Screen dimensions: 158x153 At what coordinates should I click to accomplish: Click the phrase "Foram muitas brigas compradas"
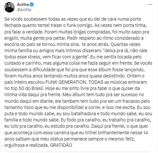(78, 32)
